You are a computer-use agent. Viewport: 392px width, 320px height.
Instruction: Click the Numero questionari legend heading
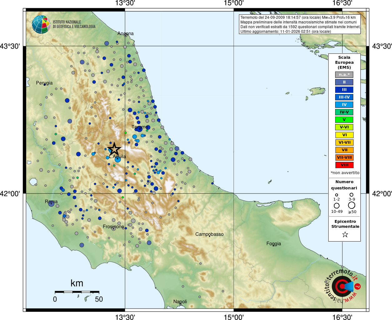click(x=344, y=185)
